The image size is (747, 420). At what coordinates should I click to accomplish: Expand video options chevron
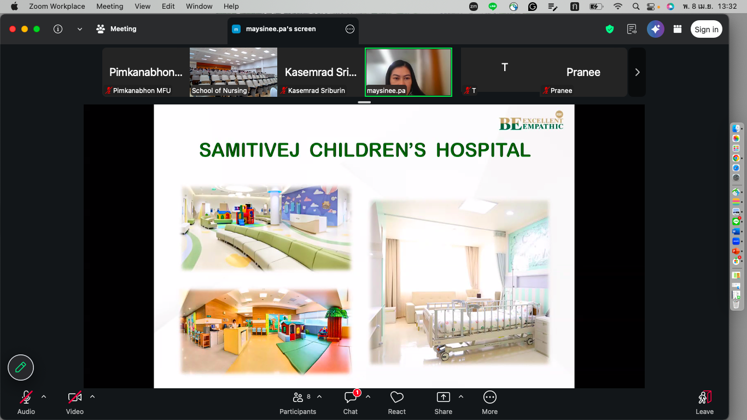point(92,397)
